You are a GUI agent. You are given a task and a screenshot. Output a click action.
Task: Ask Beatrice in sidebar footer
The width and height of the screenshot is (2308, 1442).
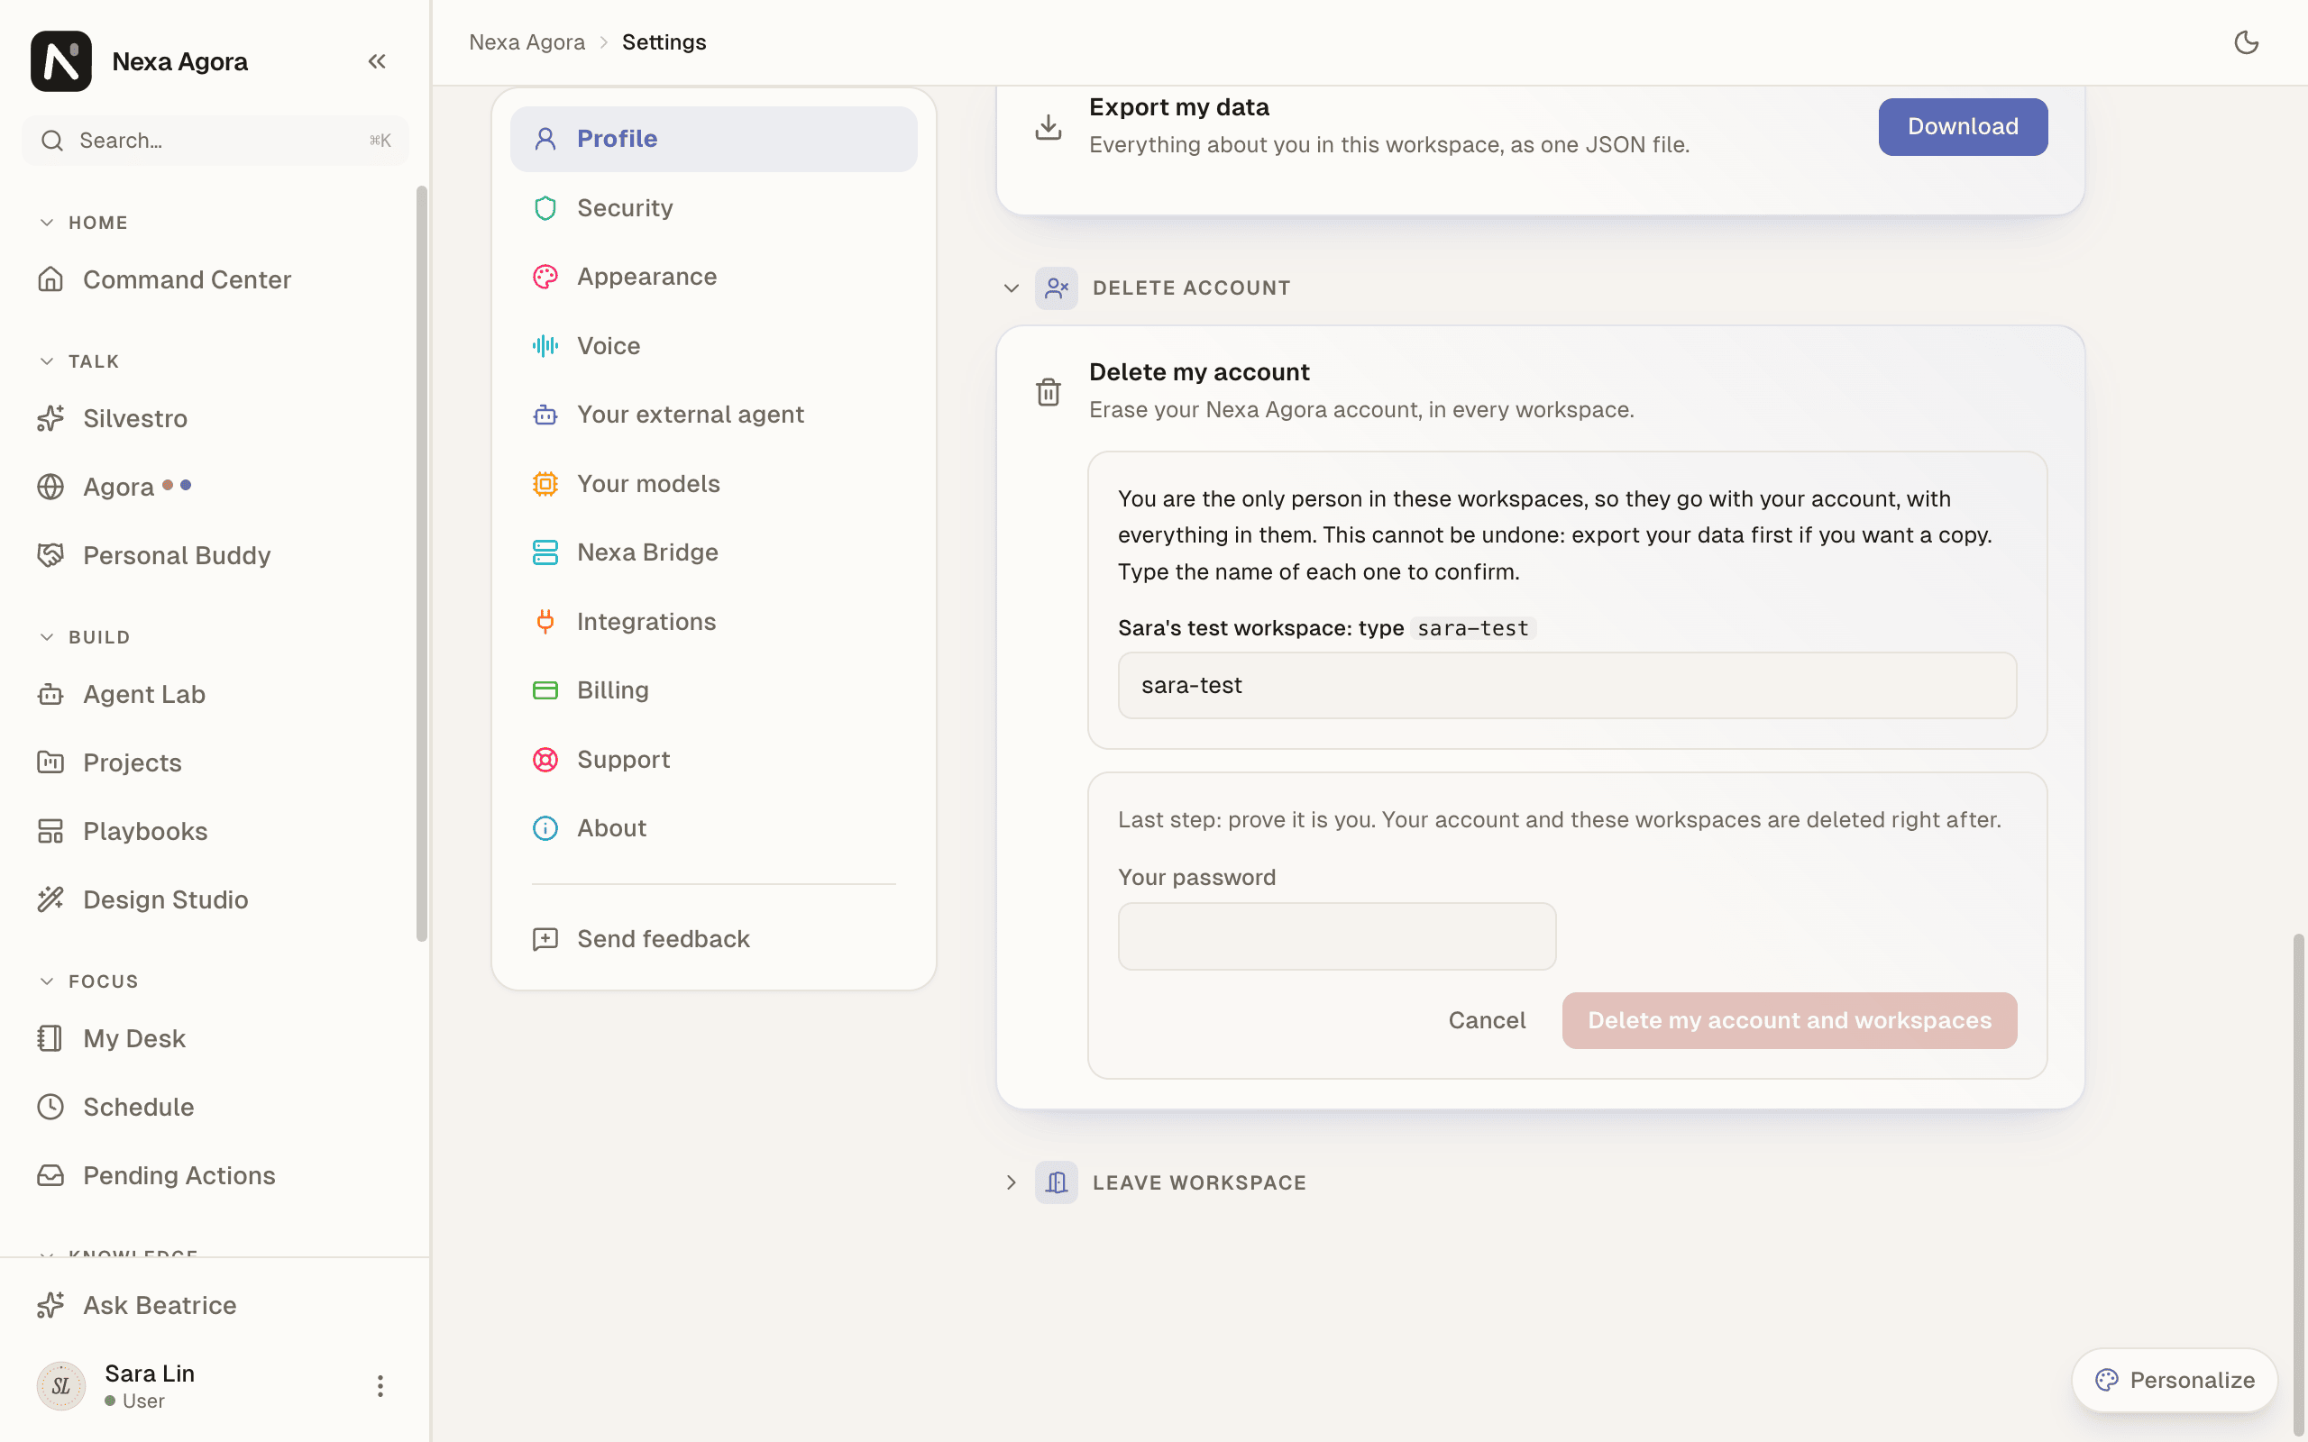pyautogui.click(x=215, y=1306)
